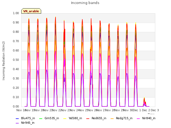
Task: Click the Dec 3 x-axis tick label
Action: pyautogui.click(x=155, y=110)
